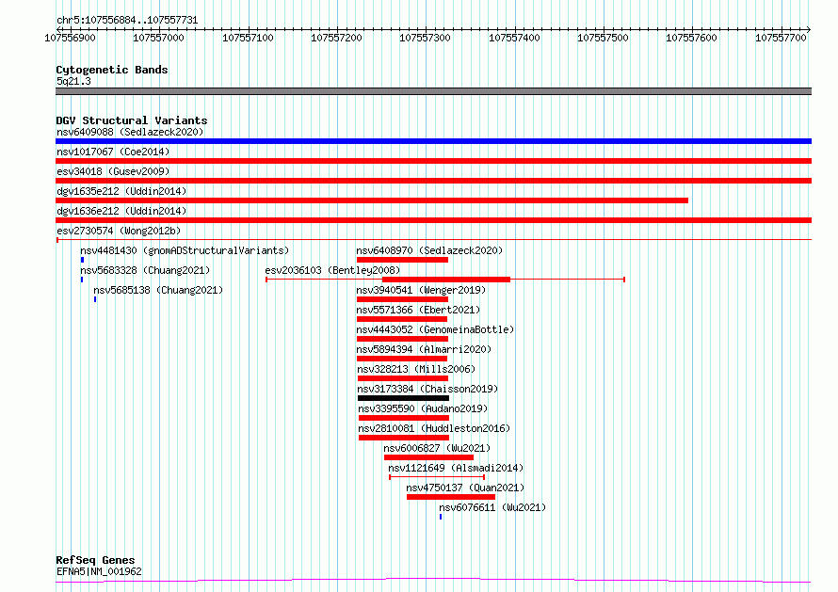
Task: Click the thin red esv2730574 variant line
Action: (433, 240)
